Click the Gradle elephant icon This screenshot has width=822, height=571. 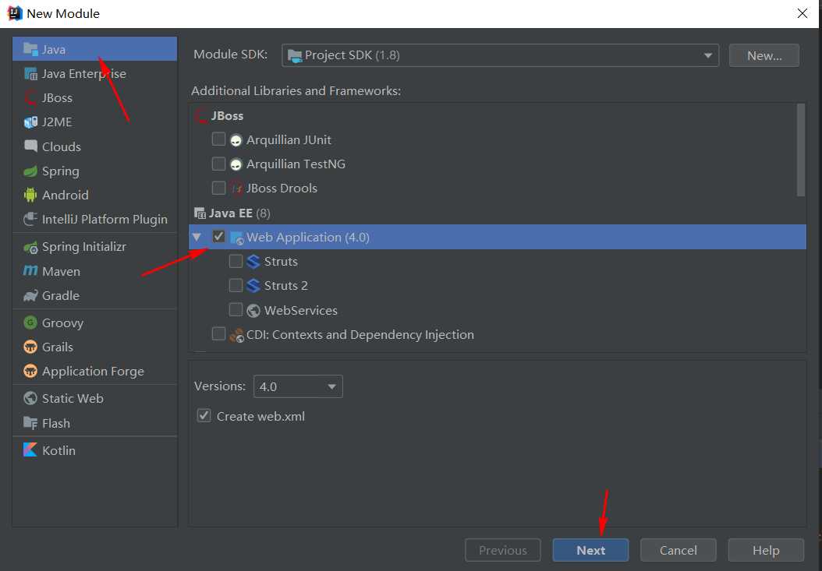[30, 295]
